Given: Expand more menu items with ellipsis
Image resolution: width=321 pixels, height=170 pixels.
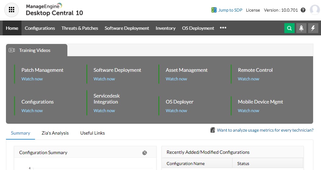Looking at the screenshot, I should [x=223, y=28].
